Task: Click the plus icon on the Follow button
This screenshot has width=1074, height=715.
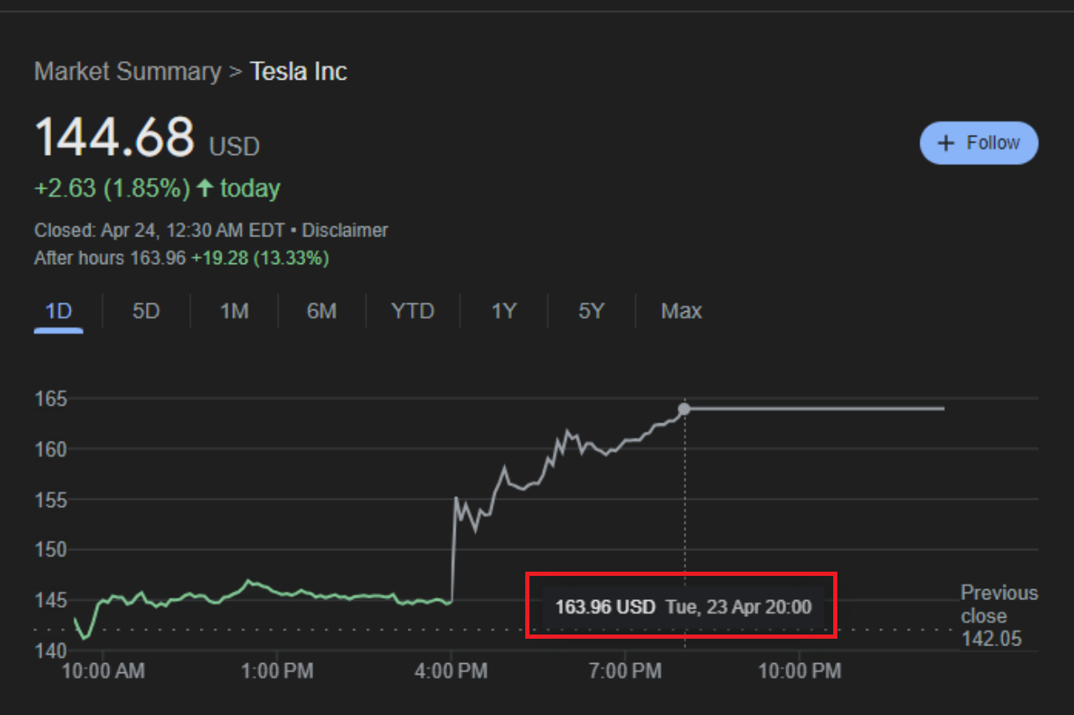Action: tap(946, 143)
